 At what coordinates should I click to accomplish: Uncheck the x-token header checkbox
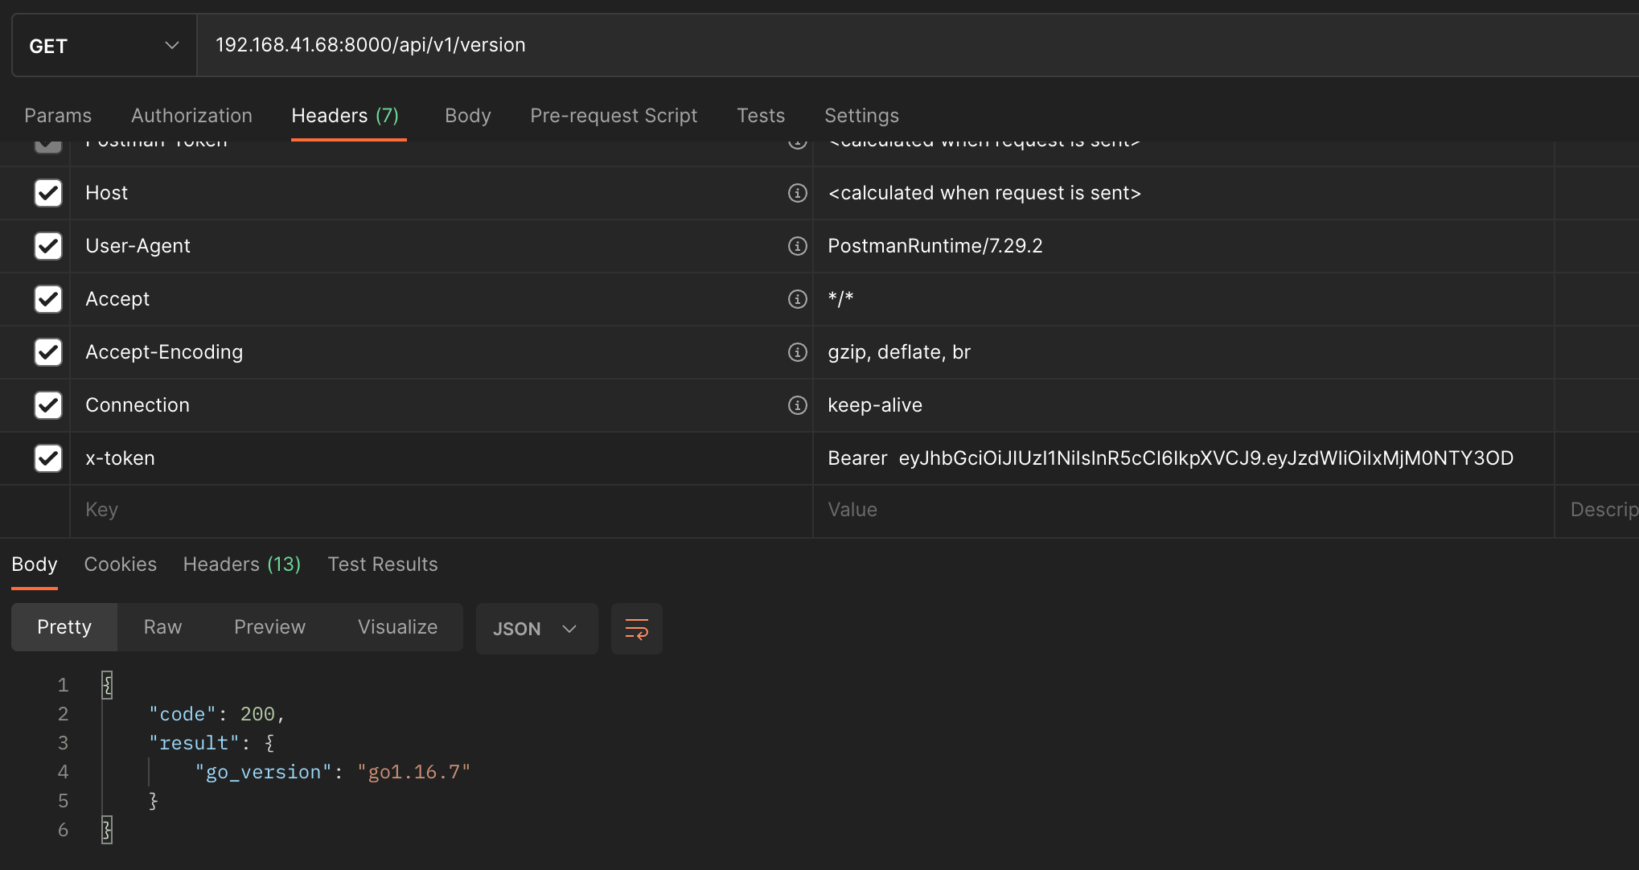pos(48,458)
